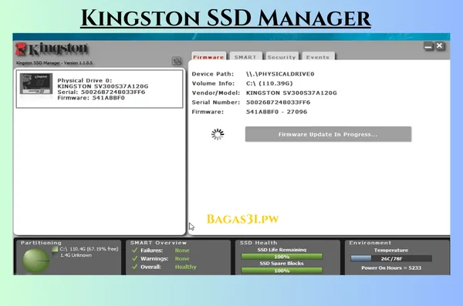Click the C:\ partition legend swatch

(55, 249)
